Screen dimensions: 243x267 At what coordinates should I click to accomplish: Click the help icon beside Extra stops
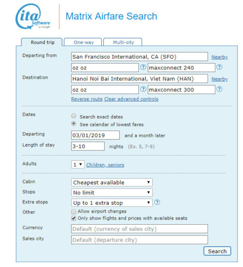click(x=157, y=202)
